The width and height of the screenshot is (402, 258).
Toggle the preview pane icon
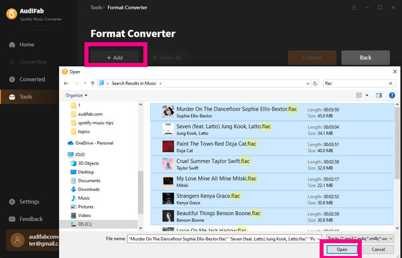(379, 95)
